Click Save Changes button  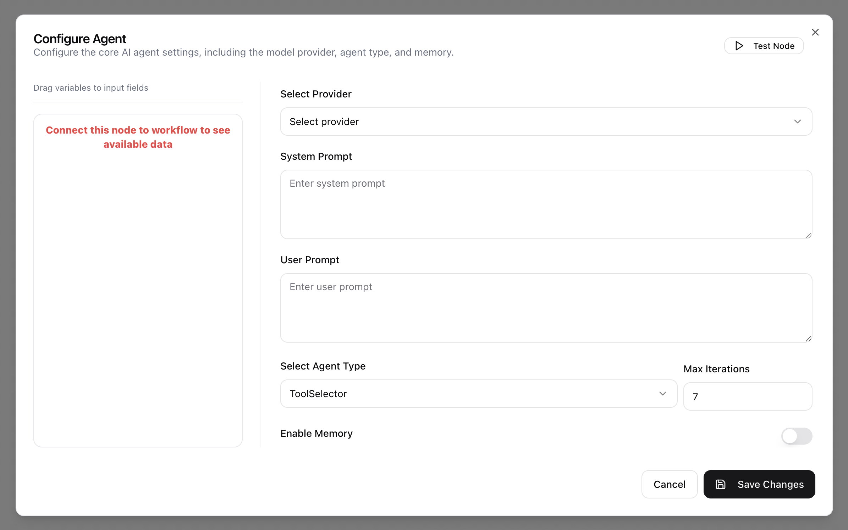tap(759, 484)
